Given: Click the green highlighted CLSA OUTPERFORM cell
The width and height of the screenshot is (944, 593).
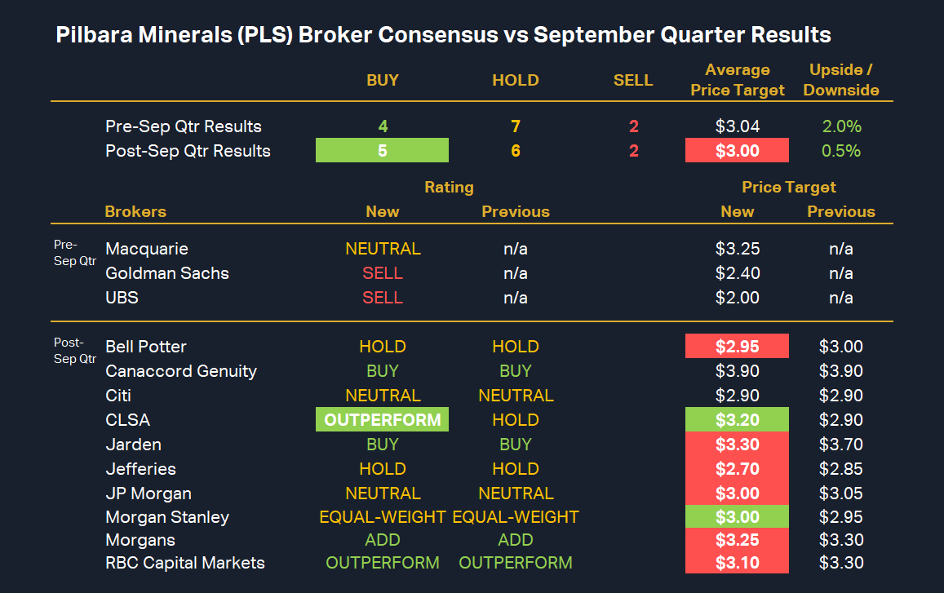Looking at the screenshot, I should [x=382, y=420].
